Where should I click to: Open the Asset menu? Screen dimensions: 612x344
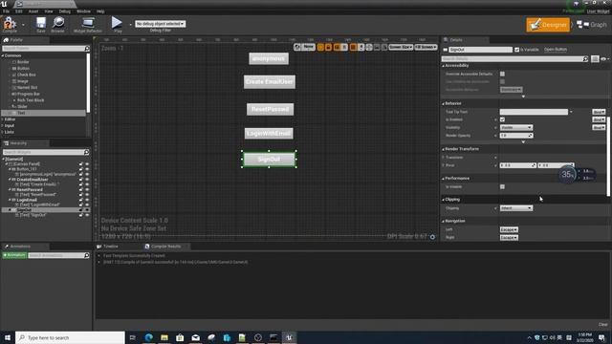coord(33,11)
